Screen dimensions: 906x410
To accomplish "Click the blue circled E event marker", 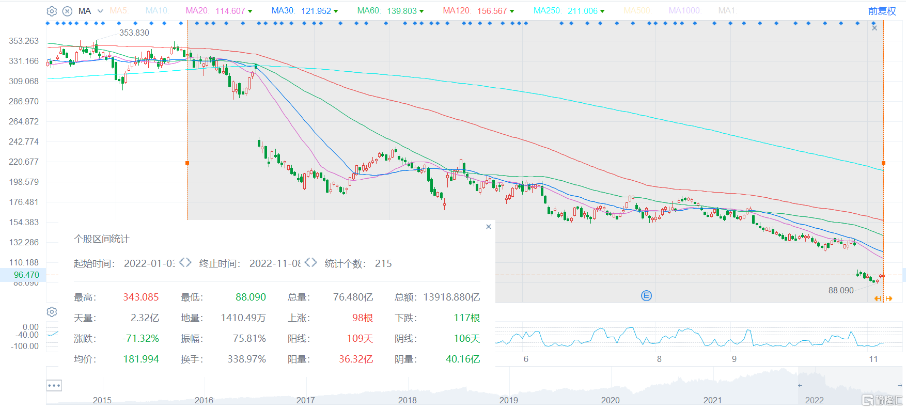I will pos(646,295).
